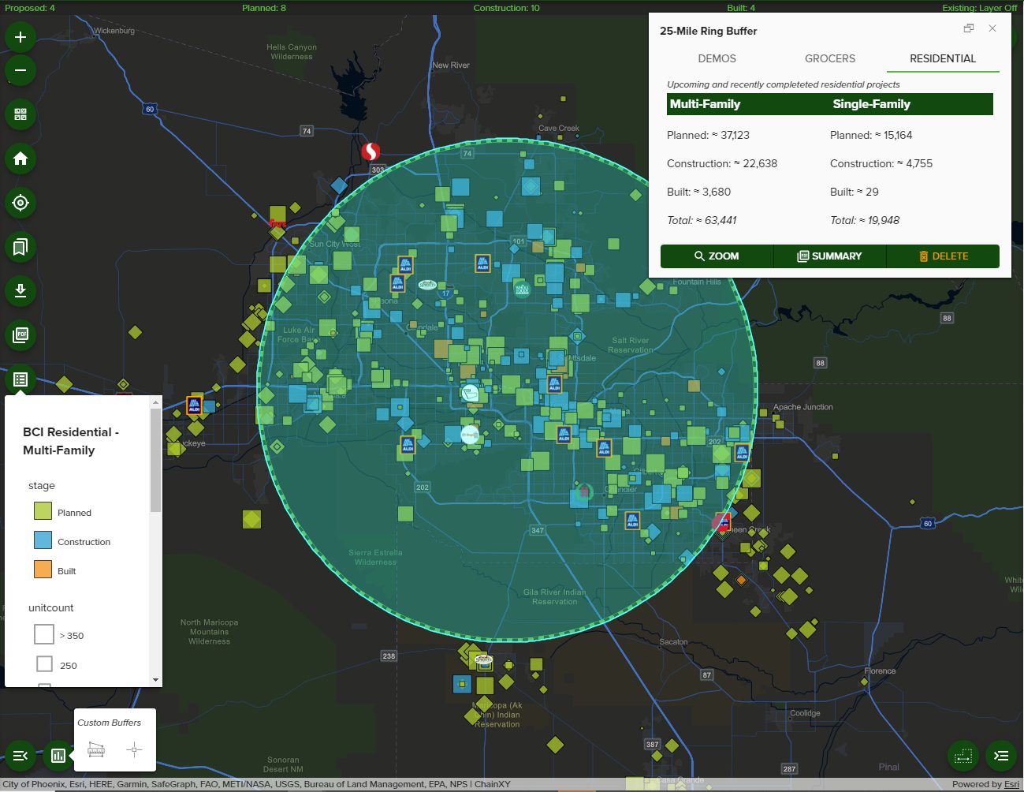
Task: Open the bookmarks panel icon
Action: click(20, 247)
